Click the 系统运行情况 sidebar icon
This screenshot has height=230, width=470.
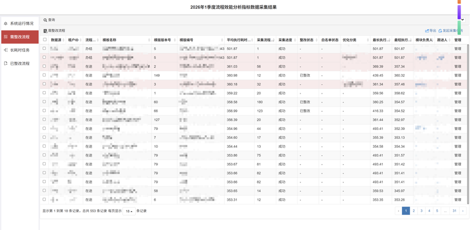6,24
